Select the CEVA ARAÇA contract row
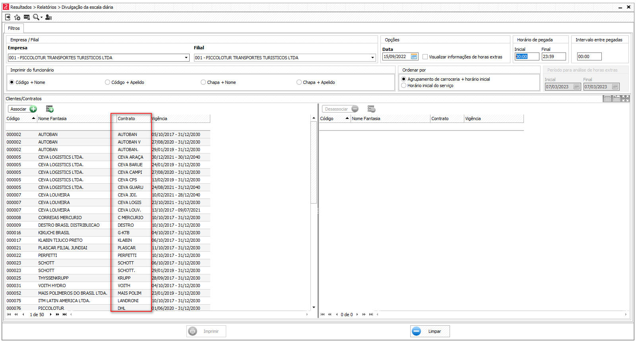The image size is (636, 342). click(108, 157)
